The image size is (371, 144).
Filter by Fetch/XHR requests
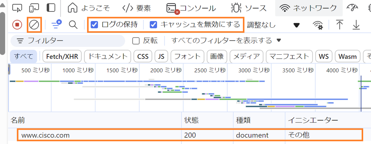[62, 56]
